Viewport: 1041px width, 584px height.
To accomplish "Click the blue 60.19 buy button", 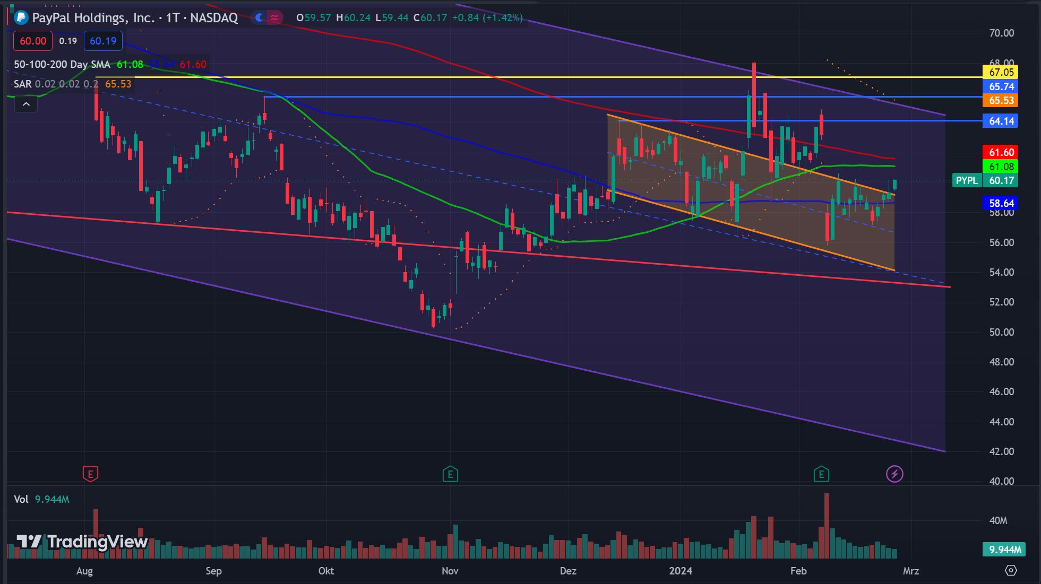I will [103, 41].
